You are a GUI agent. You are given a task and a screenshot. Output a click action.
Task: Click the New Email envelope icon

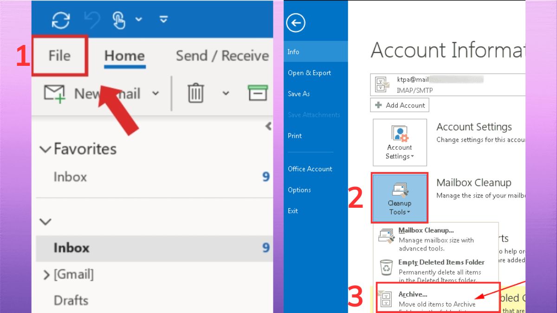[x=55, y=93]
